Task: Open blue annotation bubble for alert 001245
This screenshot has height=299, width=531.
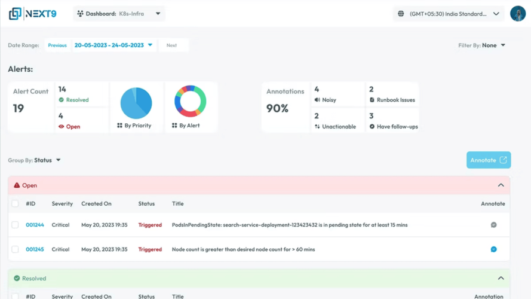Action: pyautogui.click(x=493, y=249)
